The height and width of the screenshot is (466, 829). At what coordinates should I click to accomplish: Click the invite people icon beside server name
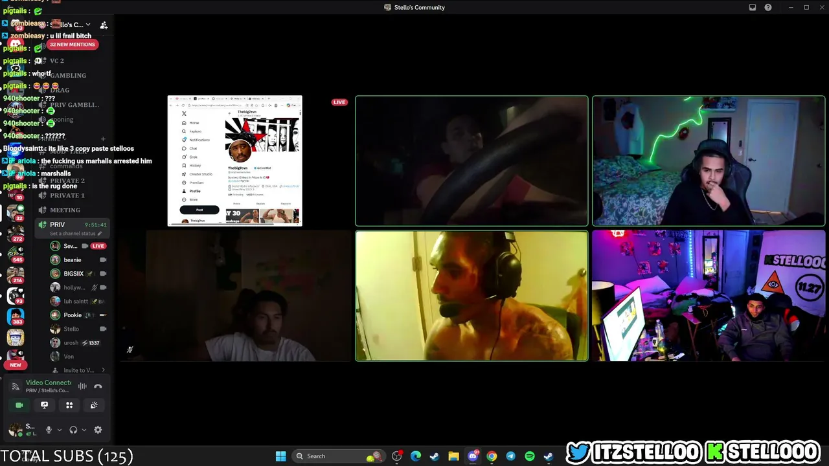coord(104,25)
